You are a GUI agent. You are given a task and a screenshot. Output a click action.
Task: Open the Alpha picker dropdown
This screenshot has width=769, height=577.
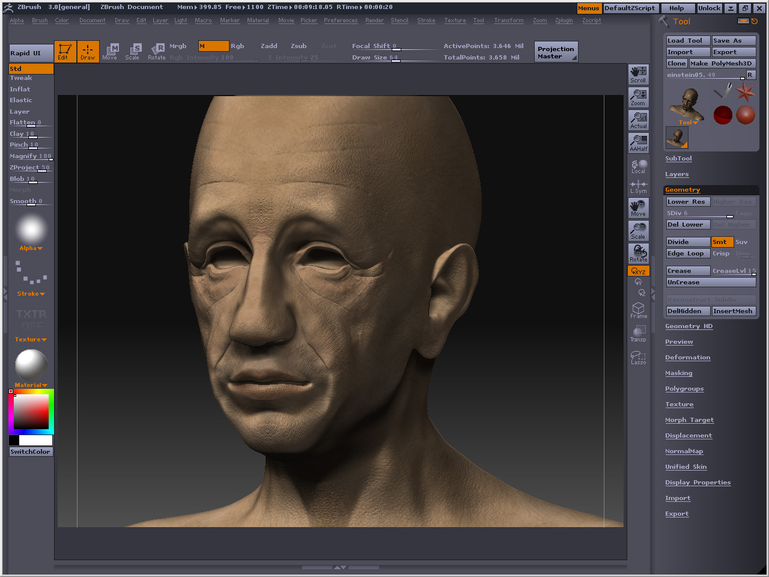click(x=31, y=248)
